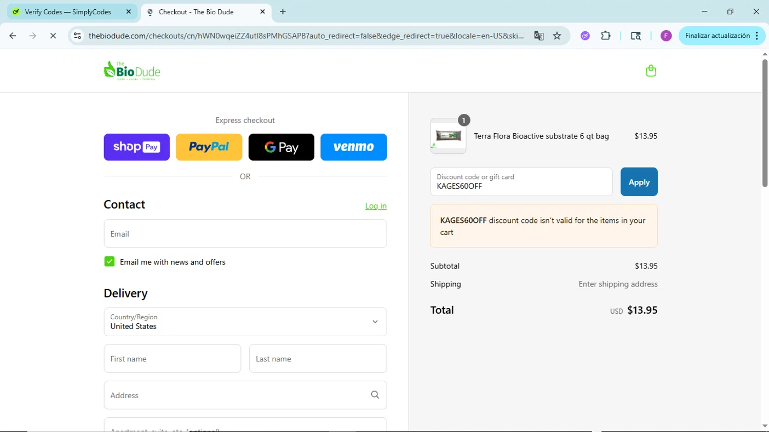Click the USD $13.95 total amount
The width and height of the screenshot is (769, 432).
(x=634, y=311)
